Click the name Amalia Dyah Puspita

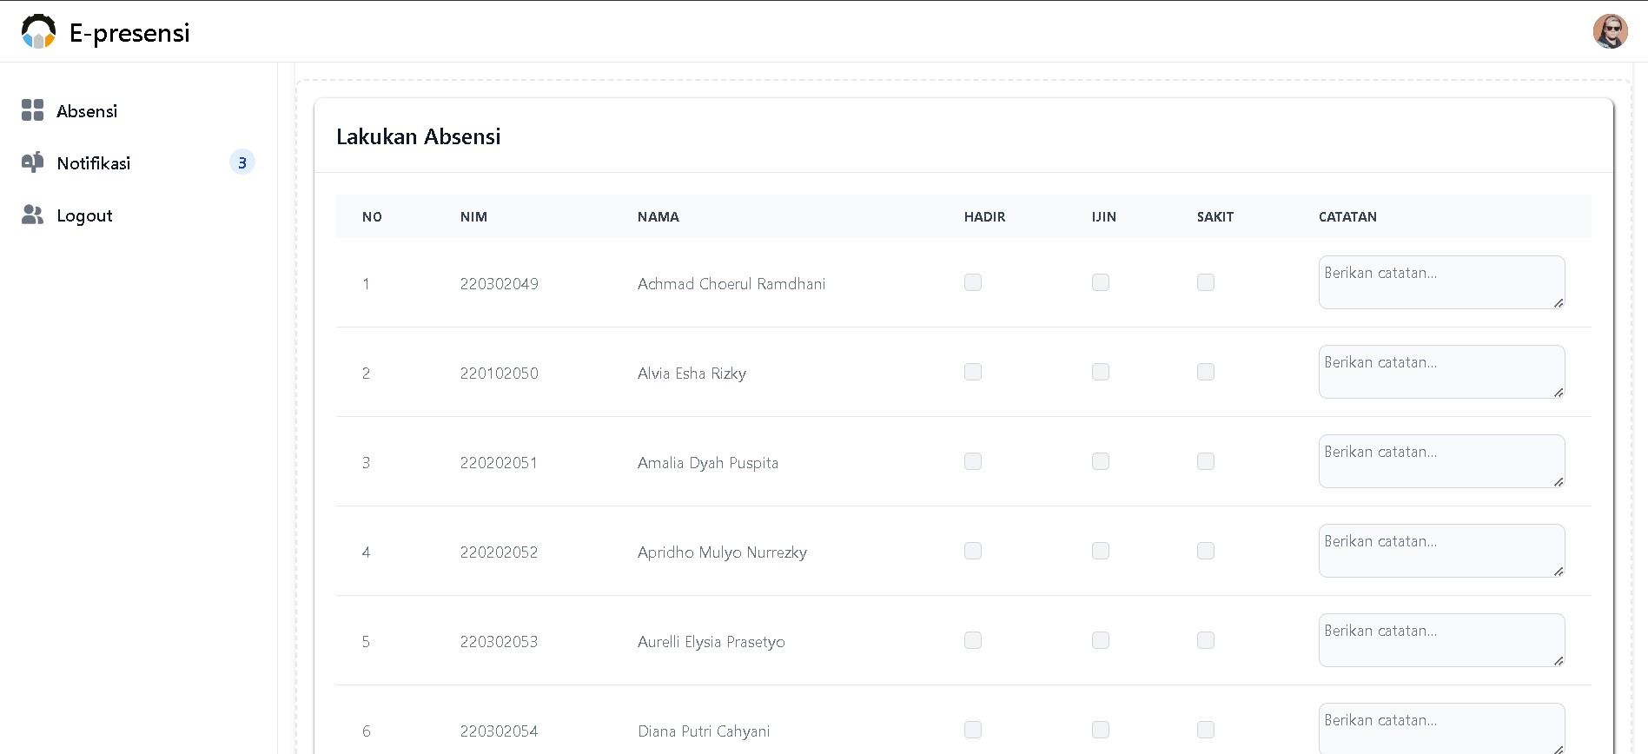[708, 463]
